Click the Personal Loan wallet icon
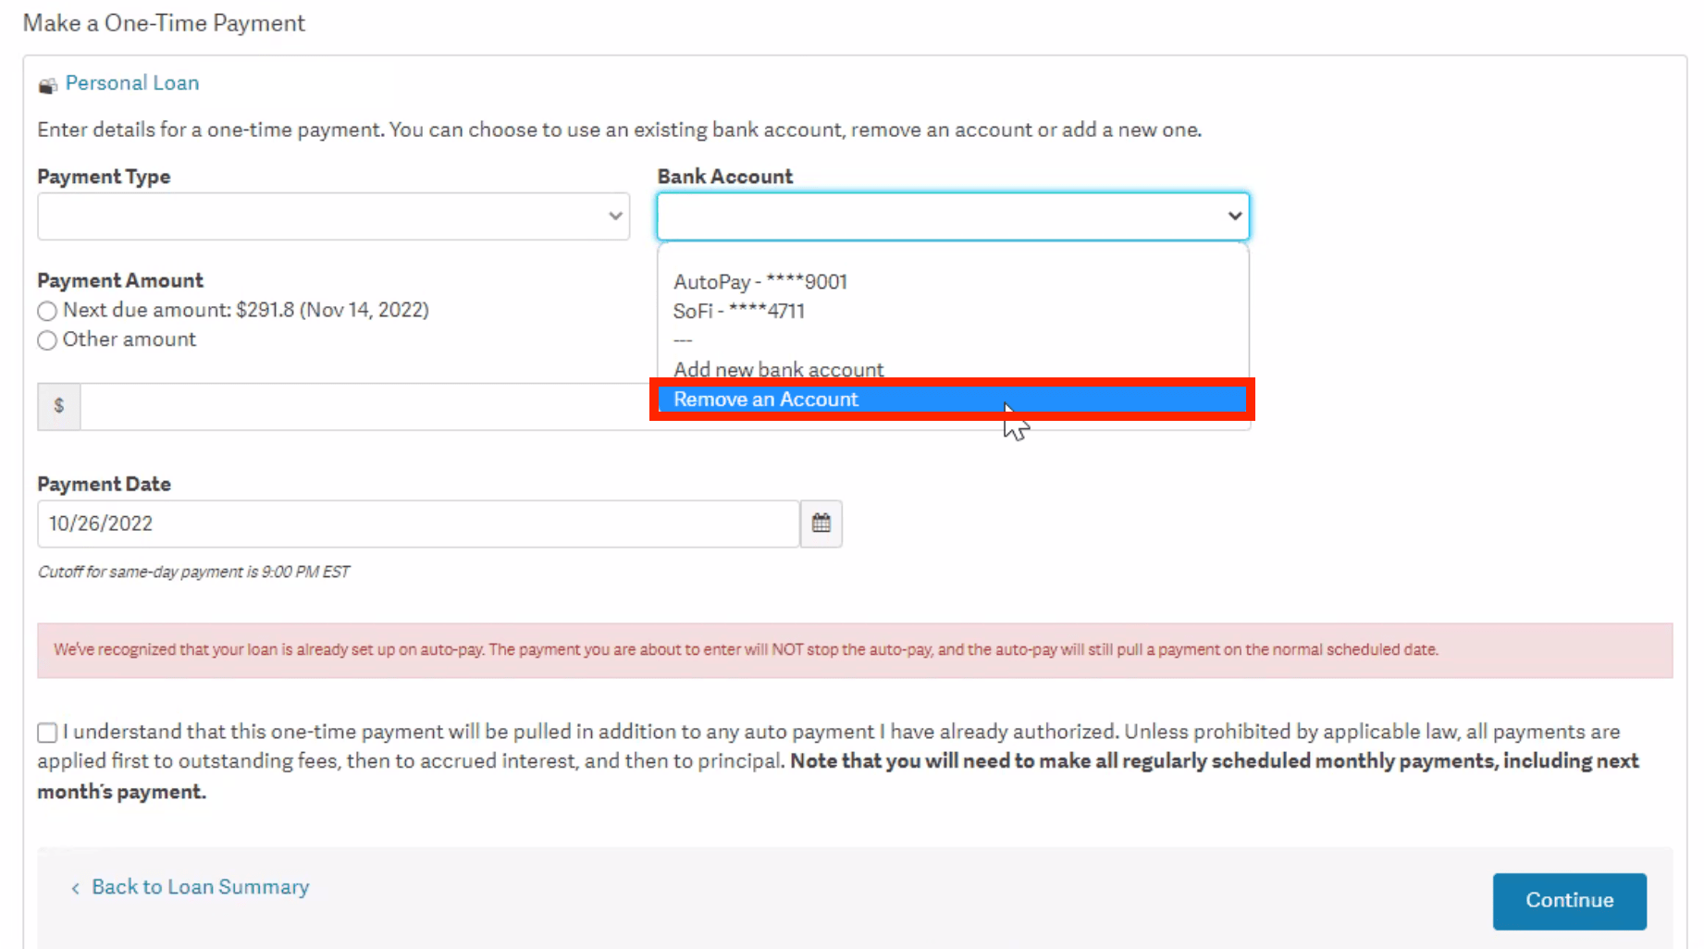Viewport: 1704px width, 949px height. coord(46,84)
